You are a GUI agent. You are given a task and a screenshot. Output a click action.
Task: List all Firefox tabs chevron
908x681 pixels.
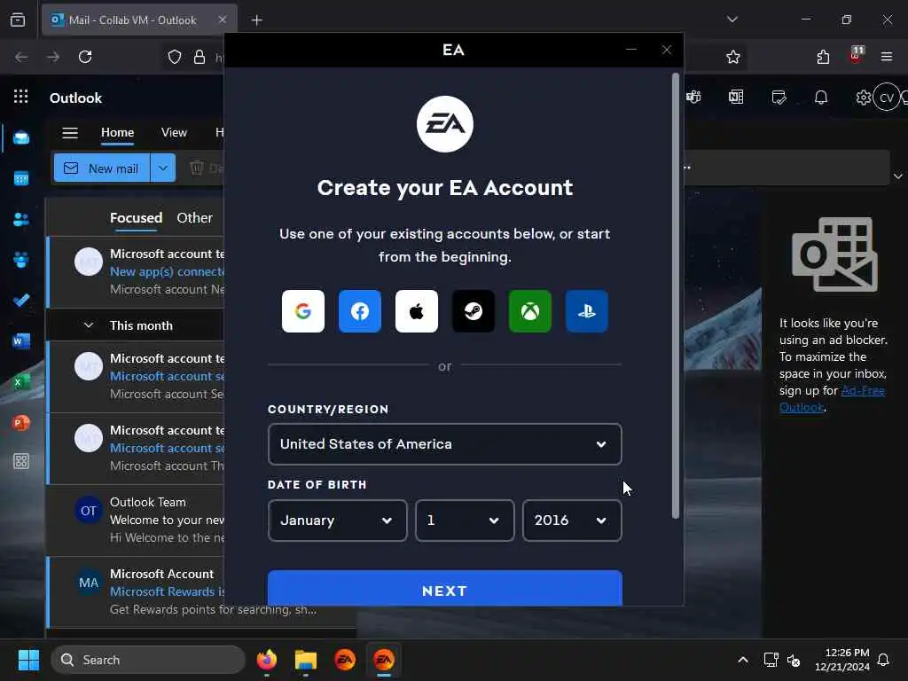732,20
